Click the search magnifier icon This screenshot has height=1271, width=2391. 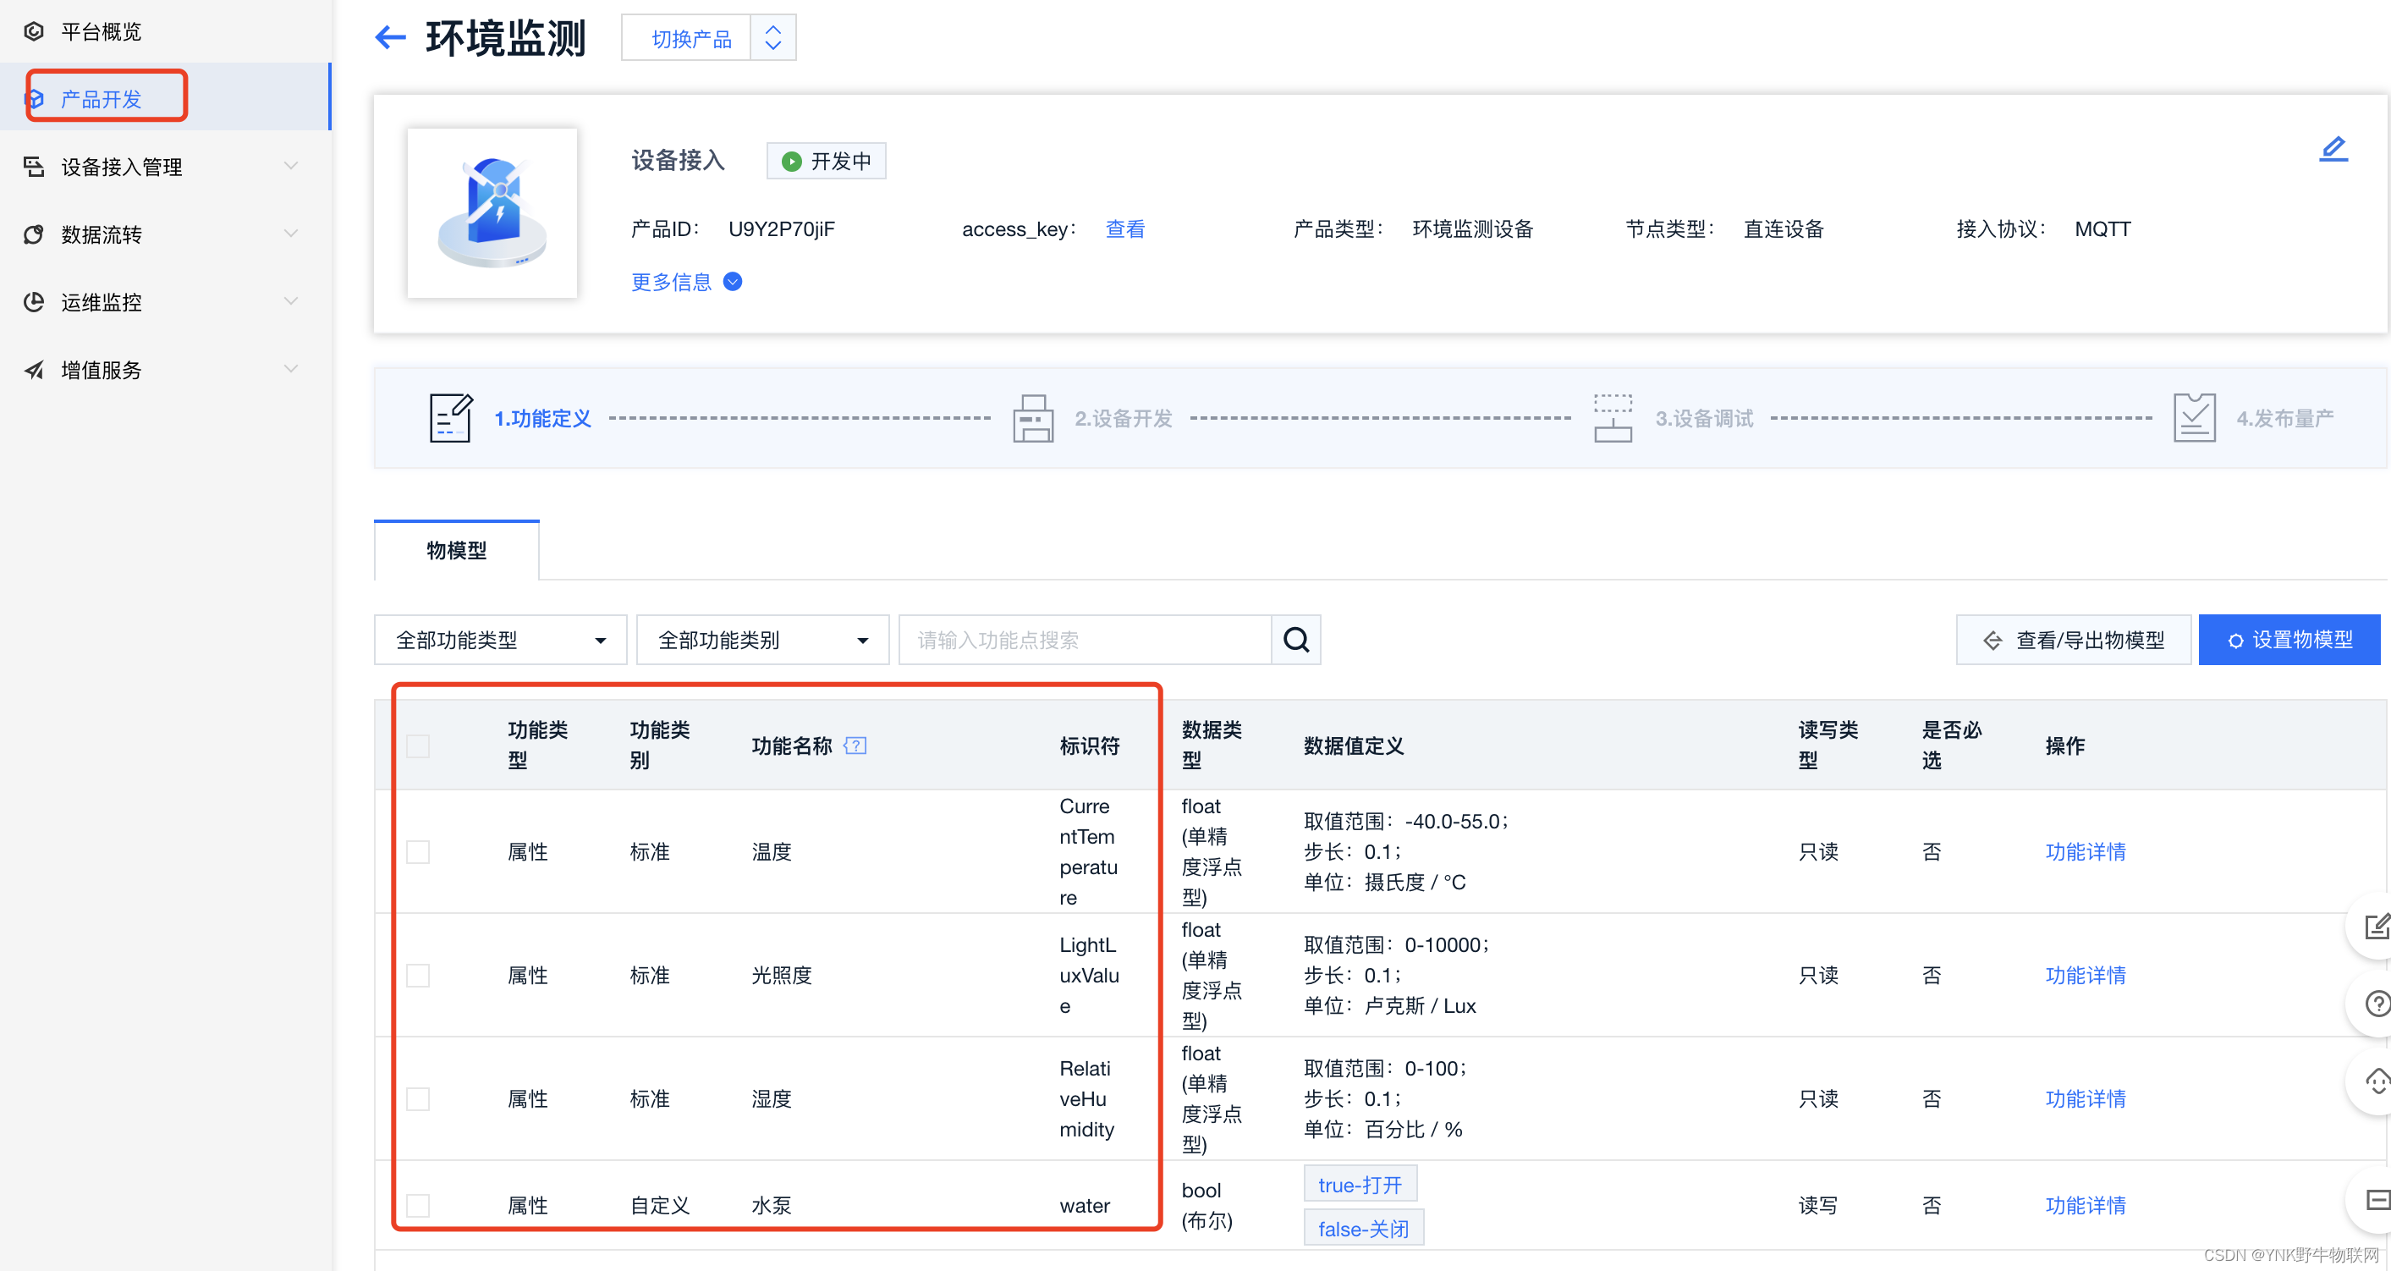(1295, 640)
